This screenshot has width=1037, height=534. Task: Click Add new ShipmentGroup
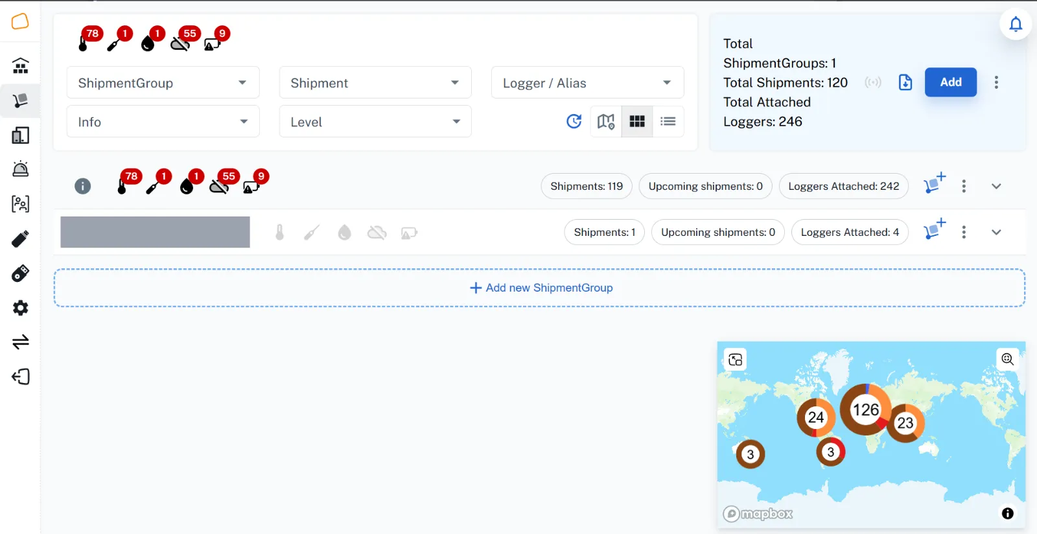coord(539,288)
